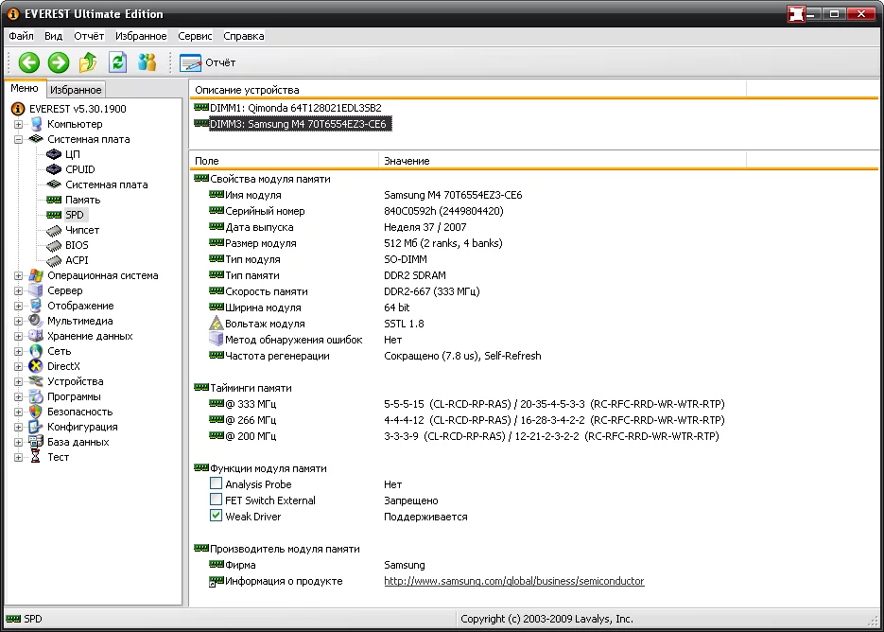884x632 pixels.
Task: Collapse the Системная плата tree node
Action: [18, 139]
